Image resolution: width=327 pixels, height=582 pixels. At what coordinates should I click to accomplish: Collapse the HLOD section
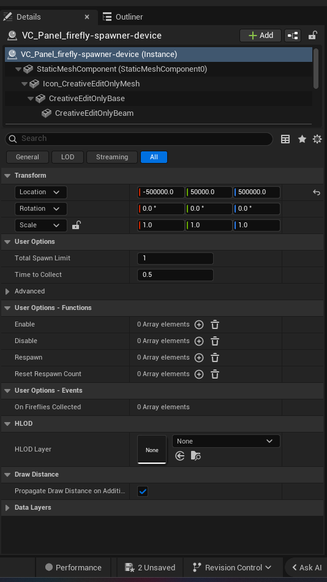coord(7,424)
